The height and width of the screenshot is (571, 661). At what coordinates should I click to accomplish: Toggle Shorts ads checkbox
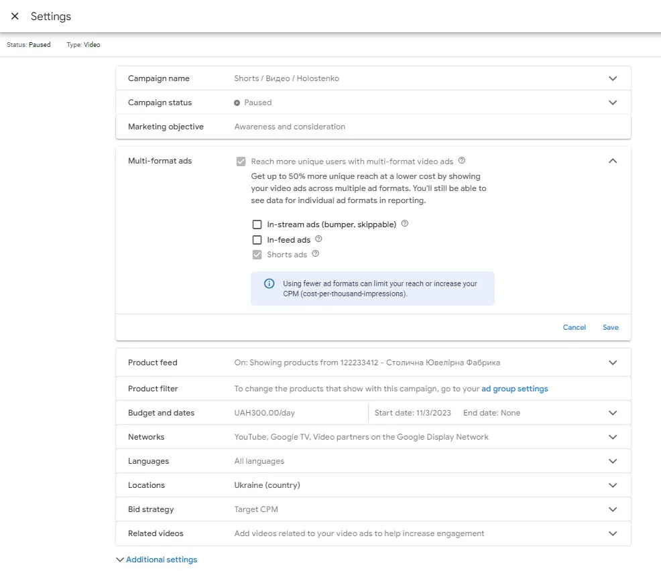pyautogui.click(x=257, y=255)
